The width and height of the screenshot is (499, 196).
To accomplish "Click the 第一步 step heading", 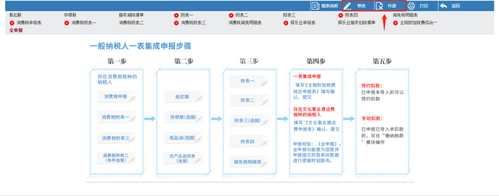I will [117, 62].
